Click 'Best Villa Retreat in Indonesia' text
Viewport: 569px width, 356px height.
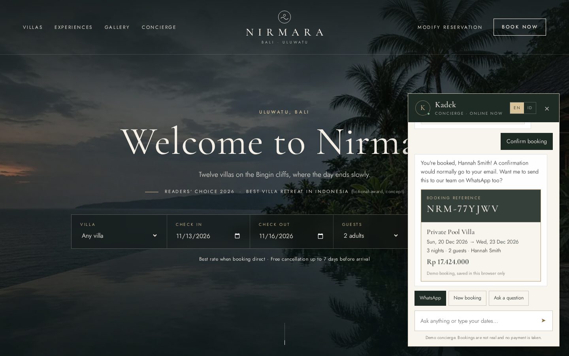click(x=298, y=191)
